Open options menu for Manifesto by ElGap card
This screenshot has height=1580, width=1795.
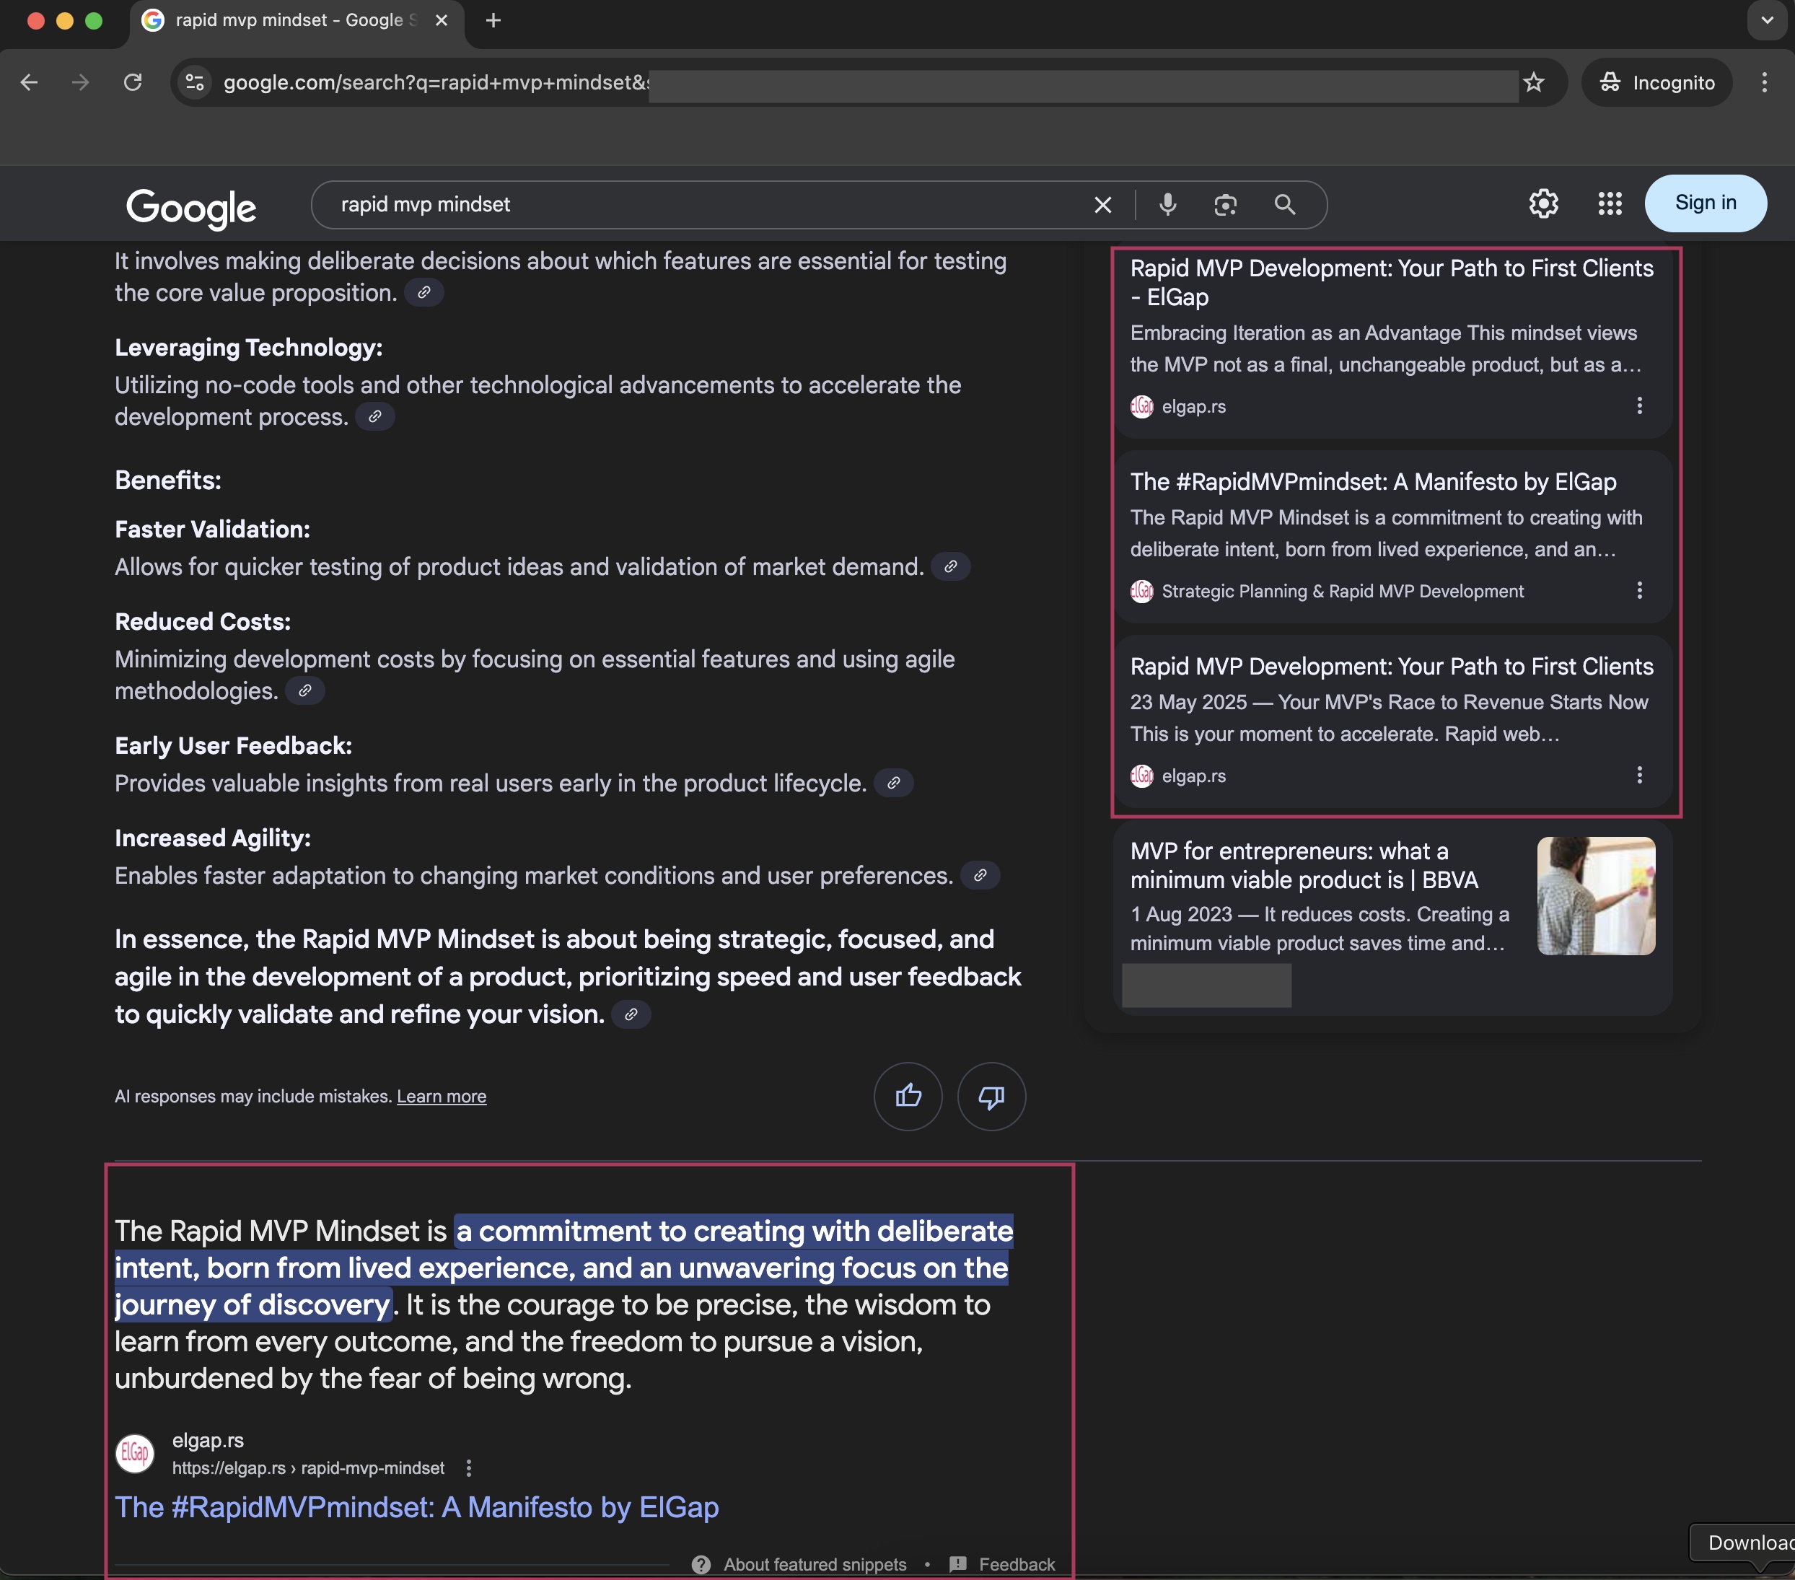click(1638, 590)
